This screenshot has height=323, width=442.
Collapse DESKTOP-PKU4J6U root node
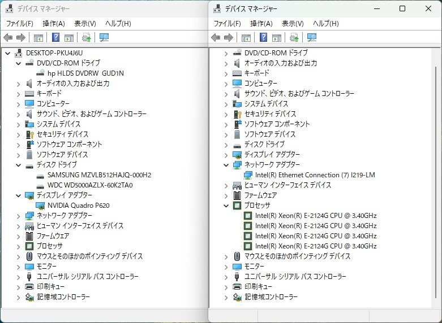(x=7, y=53)
